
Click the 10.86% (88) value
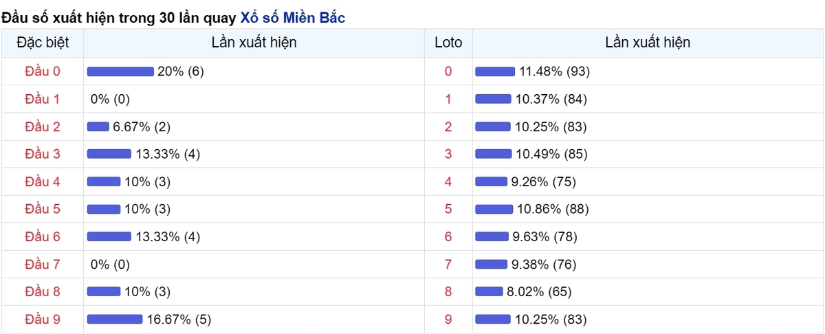553,209
